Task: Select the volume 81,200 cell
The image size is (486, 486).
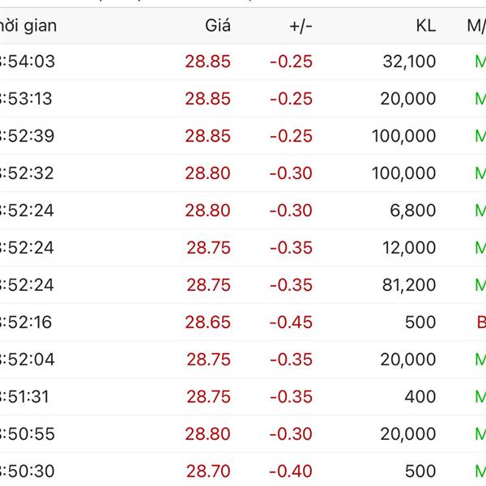Action: coord(409,284)
